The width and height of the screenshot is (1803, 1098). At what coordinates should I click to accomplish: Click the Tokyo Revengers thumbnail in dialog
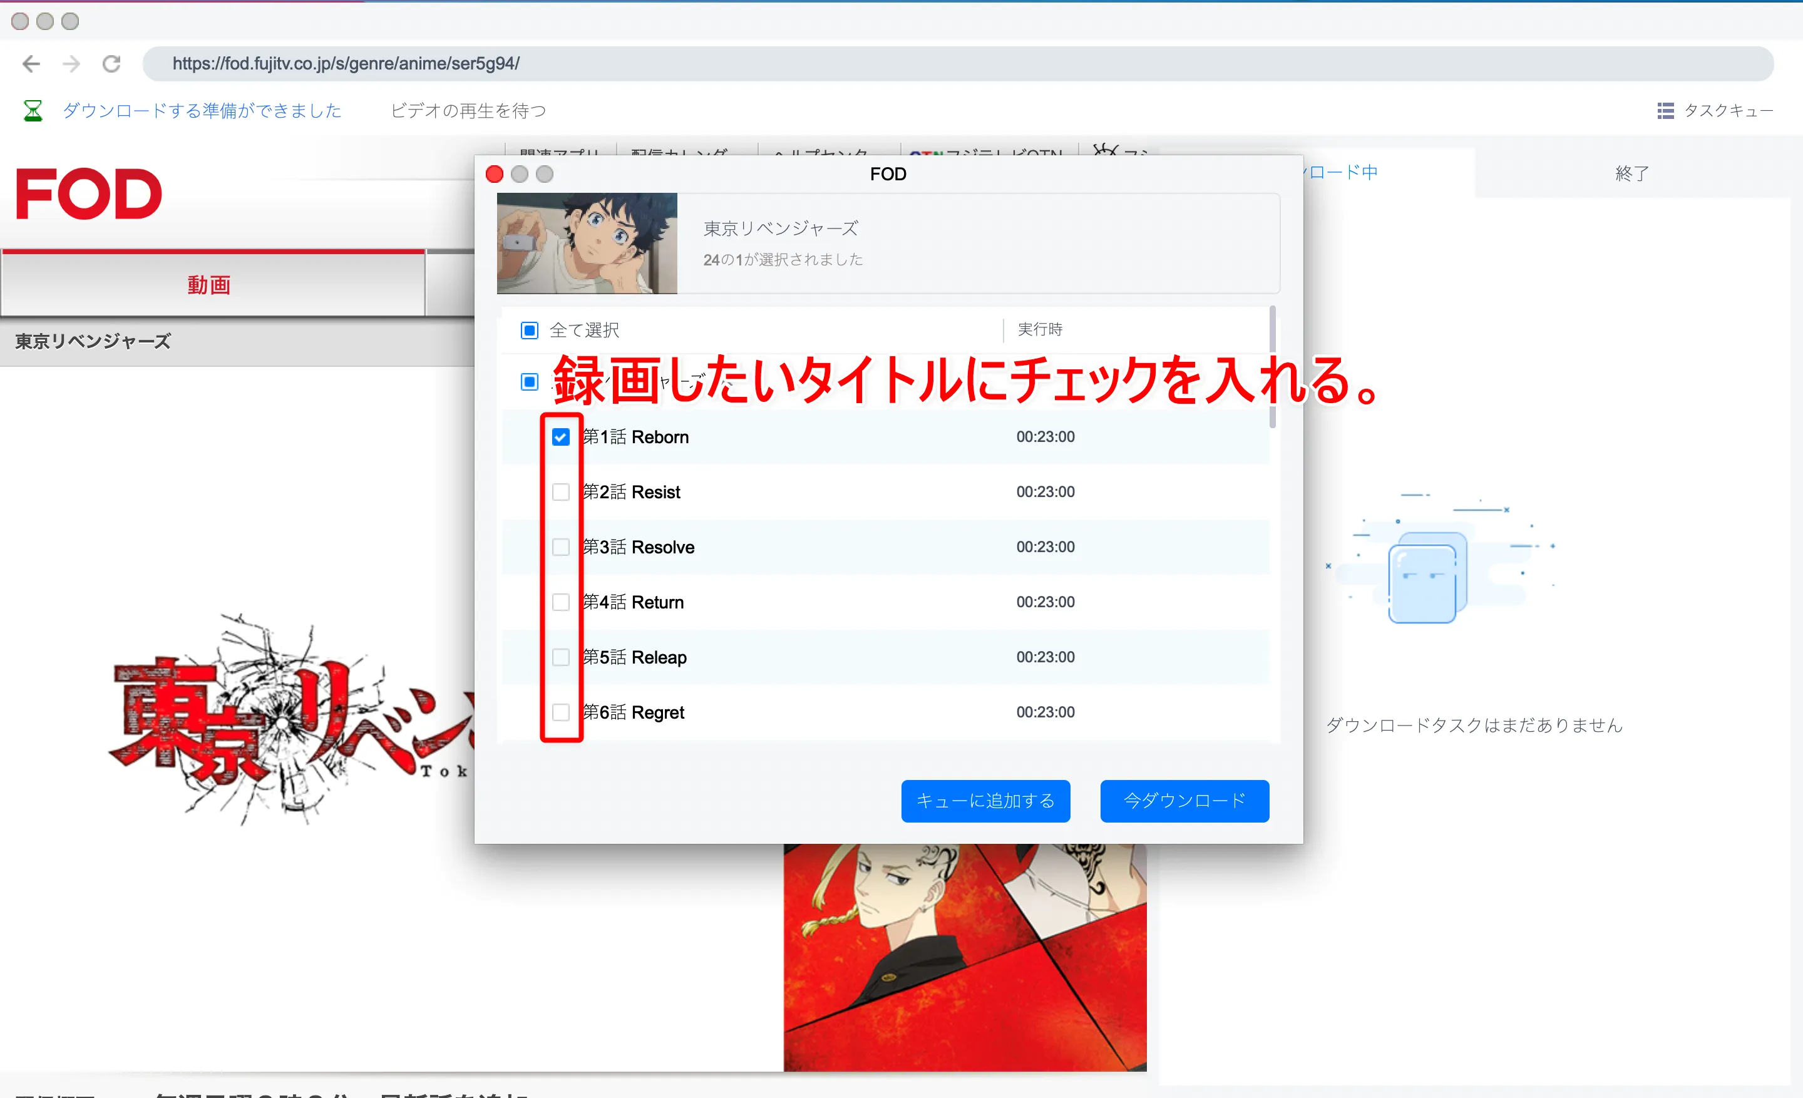click(x=587, y=244)
